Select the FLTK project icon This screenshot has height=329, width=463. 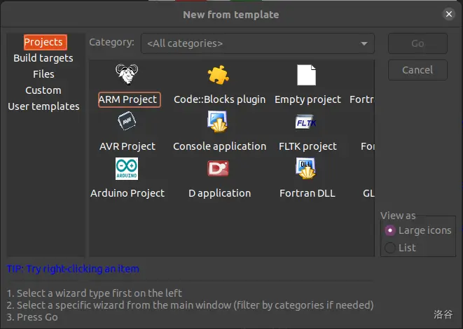click(x=307, y=122)
